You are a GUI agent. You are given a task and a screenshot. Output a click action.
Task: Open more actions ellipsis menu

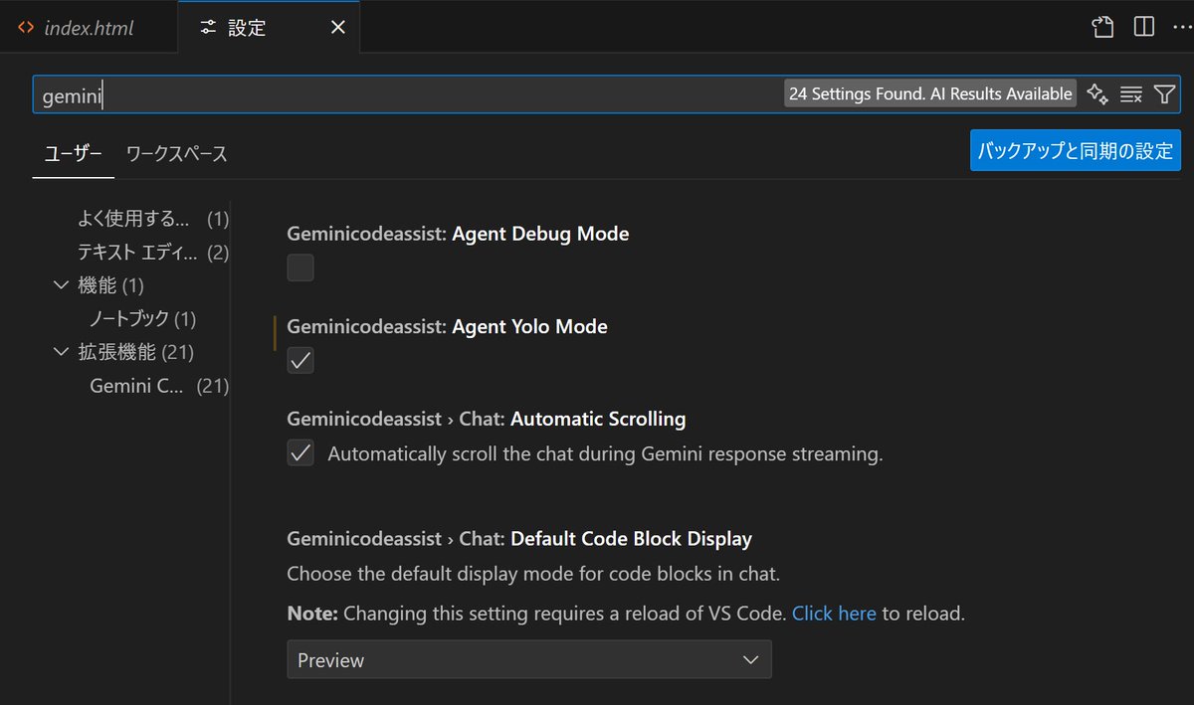click(1180, 27)
